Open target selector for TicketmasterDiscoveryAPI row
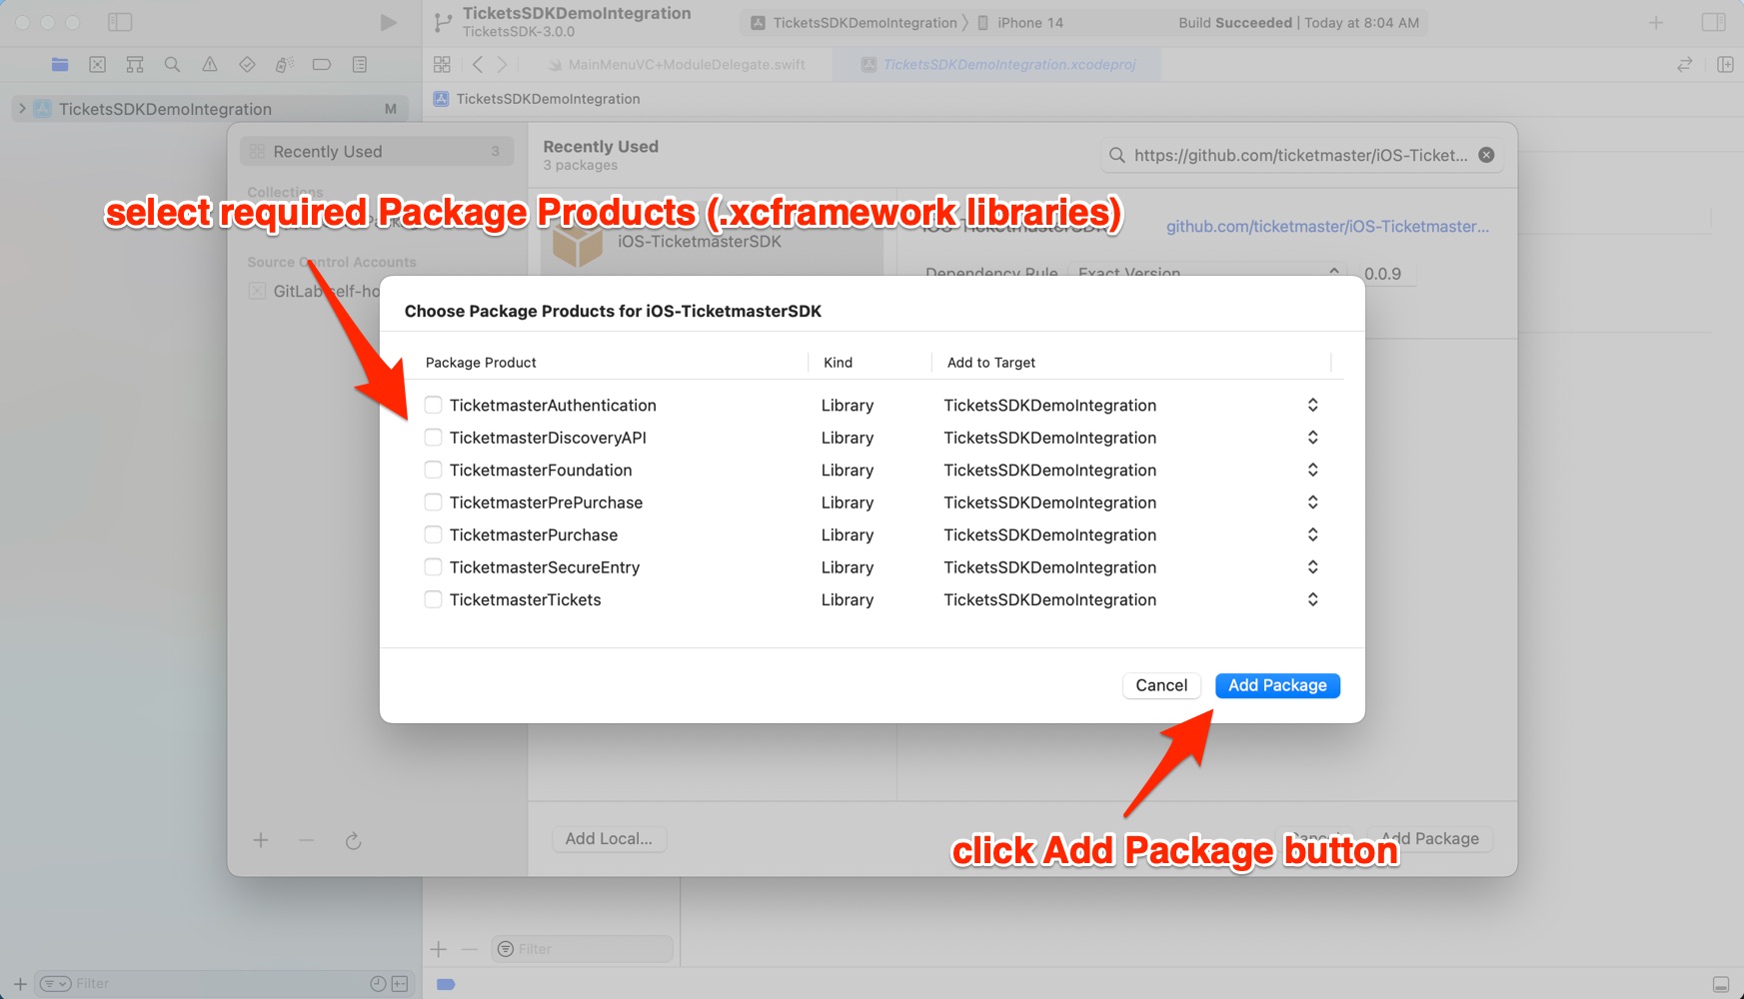This screenshot has width=1744, height=999. click(x=1312, y=438)
